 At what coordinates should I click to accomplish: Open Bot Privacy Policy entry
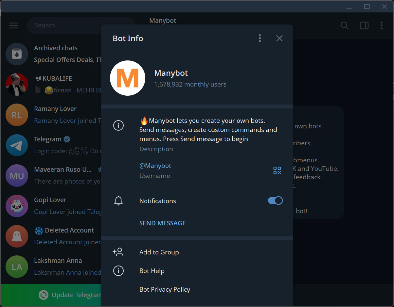(165, 289)
